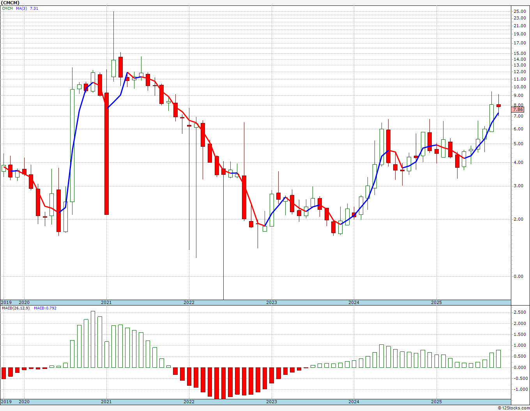Click the -1.000 MACD axis label
The width and height of the screenshot is (530, 411).
pos(519,389)
